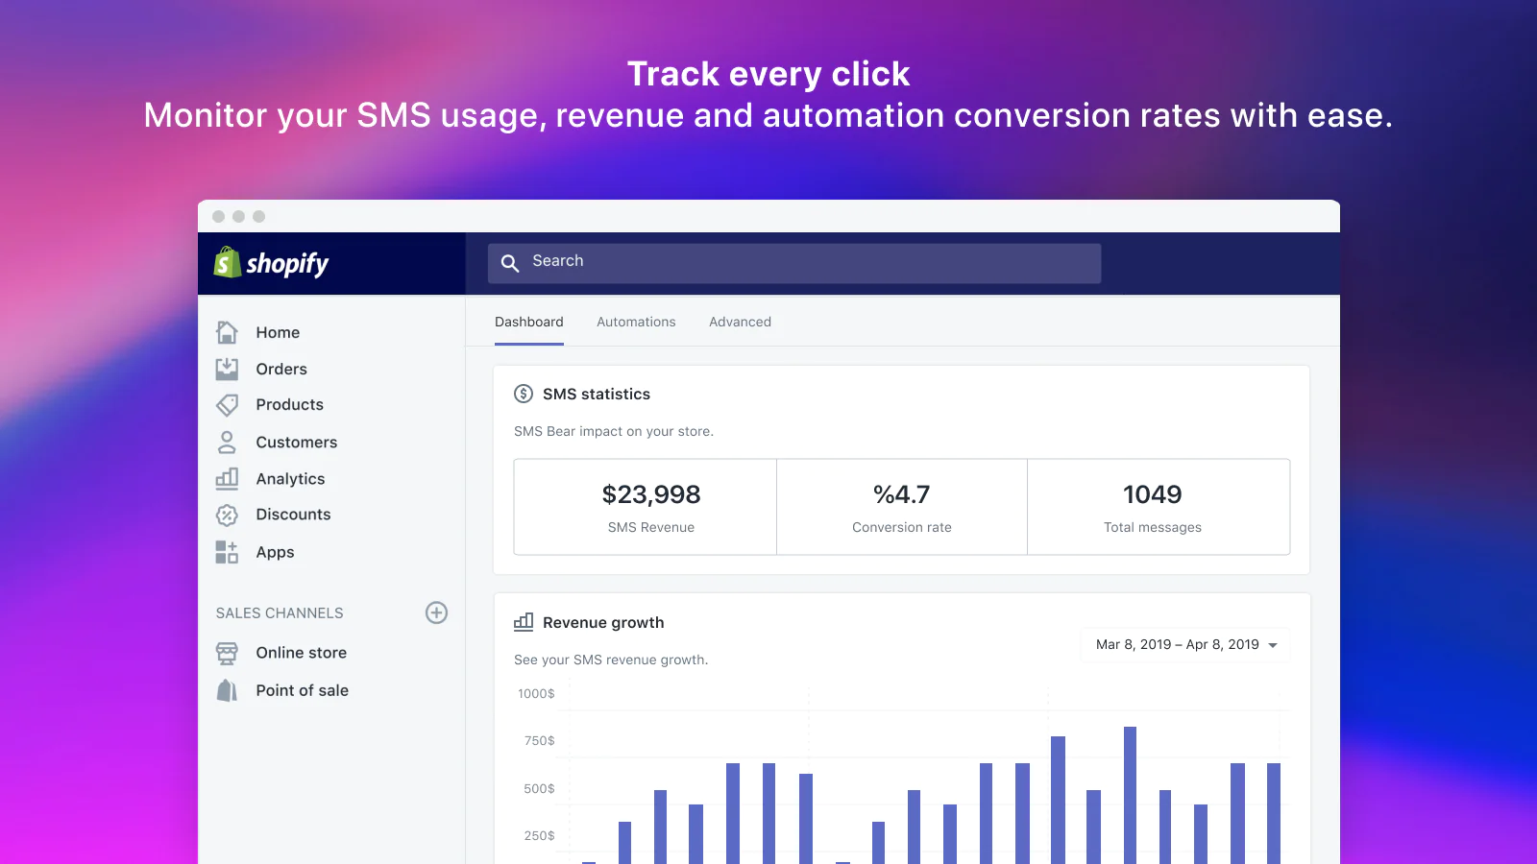Click the Point of sale bag icon
The height and width of the screenshot is (864, 1537).
pos(227,690)
